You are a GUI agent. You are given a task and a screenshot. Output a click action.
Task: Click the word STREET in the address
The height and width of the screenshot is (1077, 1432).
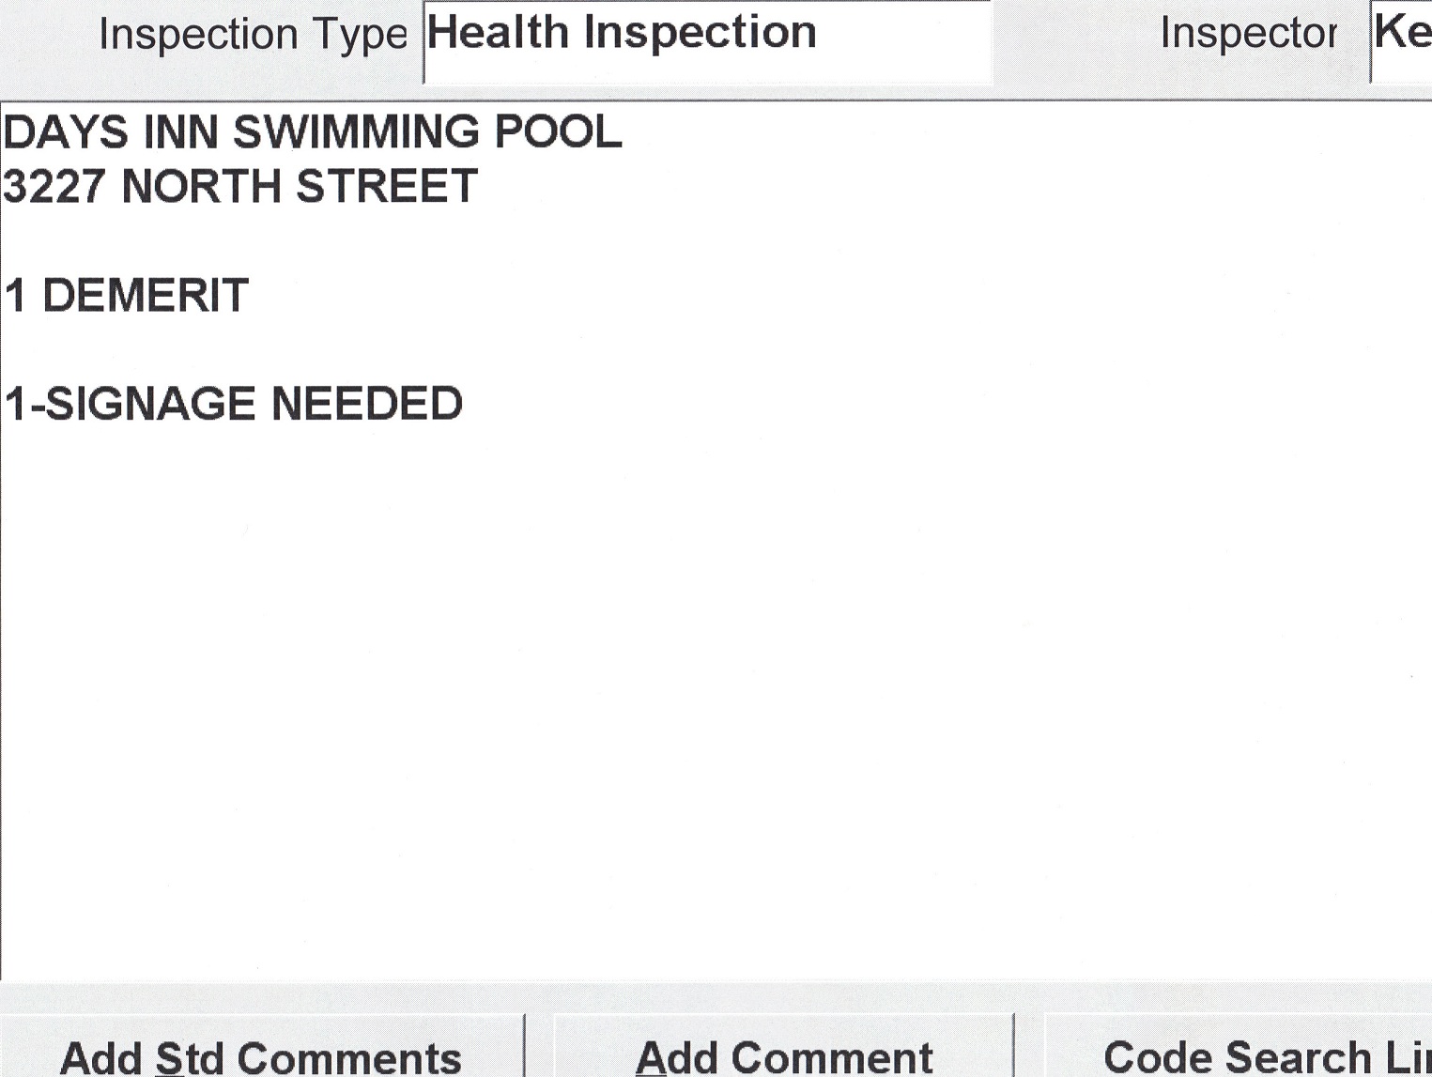386,186
